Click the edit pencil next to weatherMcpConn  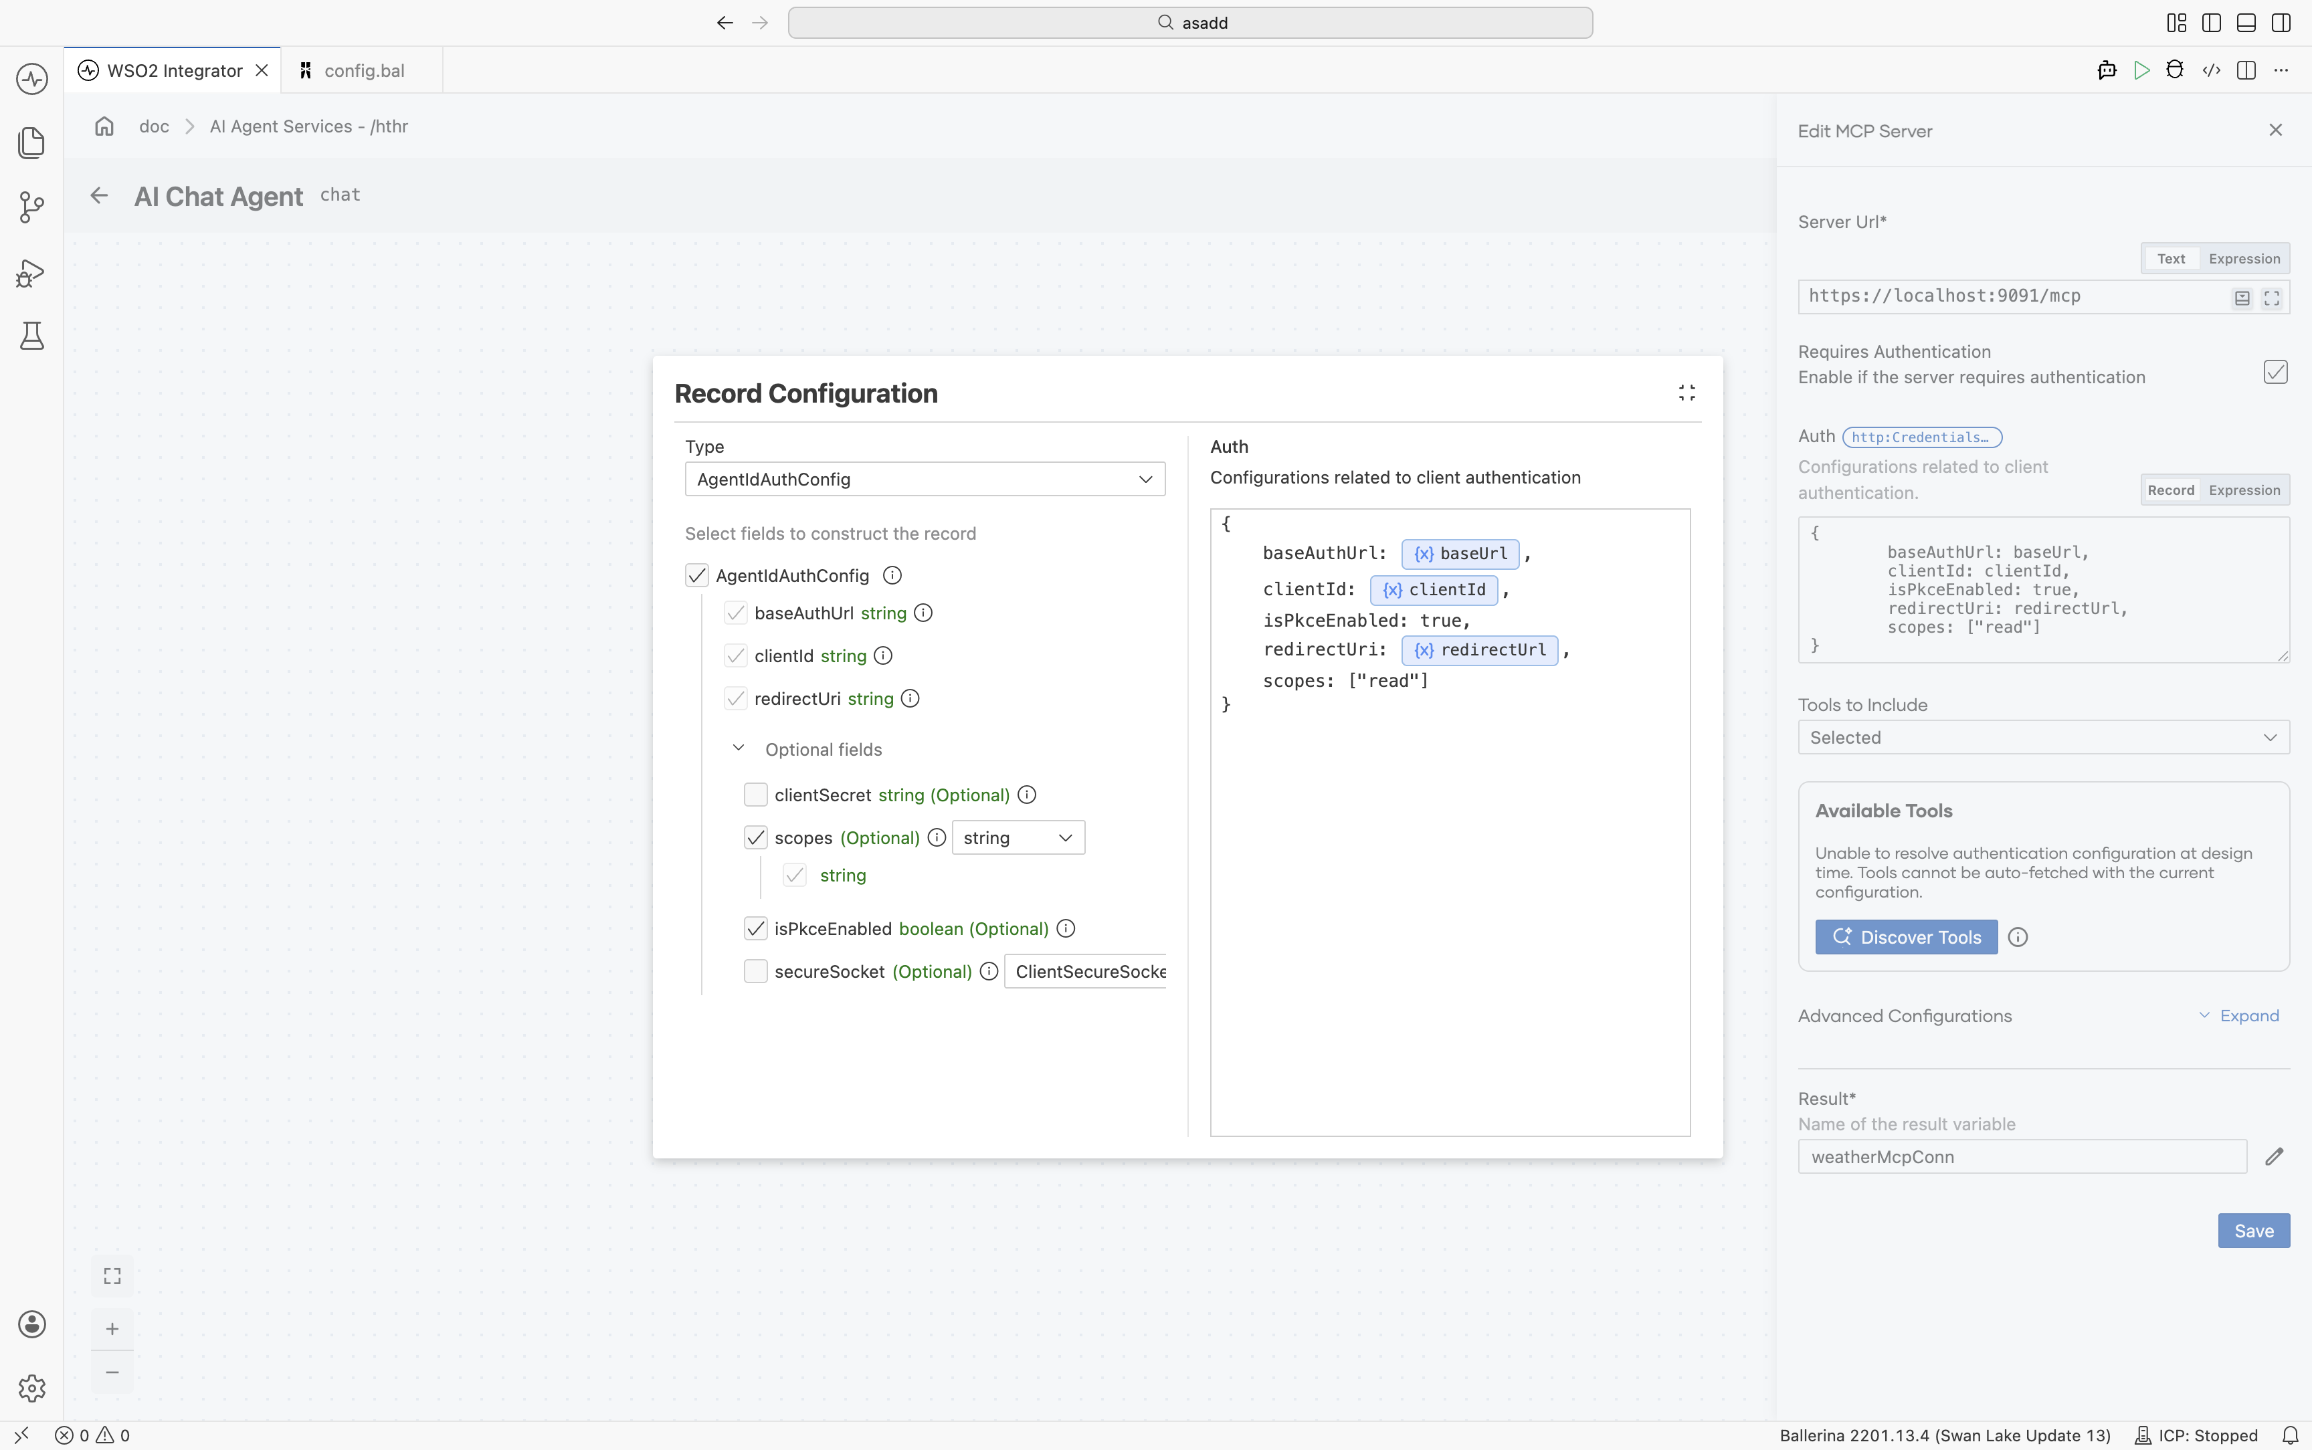(2274, 1156)
